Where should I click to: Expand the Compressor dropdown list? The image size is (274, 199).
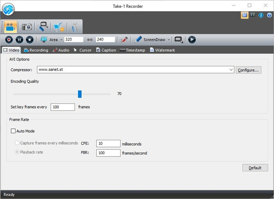232,70
